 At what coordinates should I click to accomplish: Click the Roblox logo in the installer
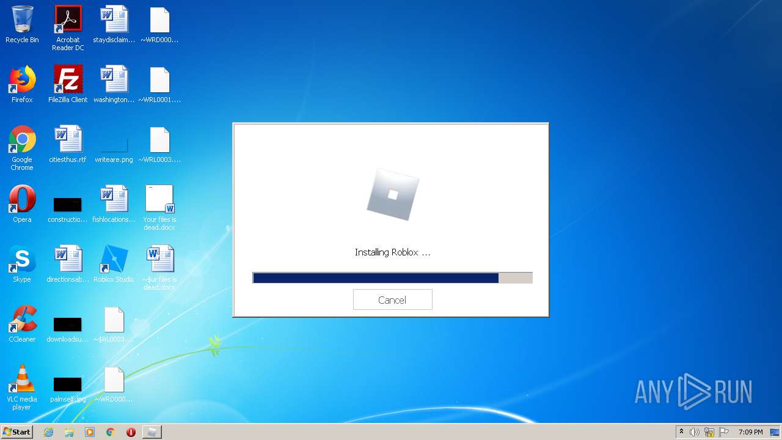click(x=393, y=194)
